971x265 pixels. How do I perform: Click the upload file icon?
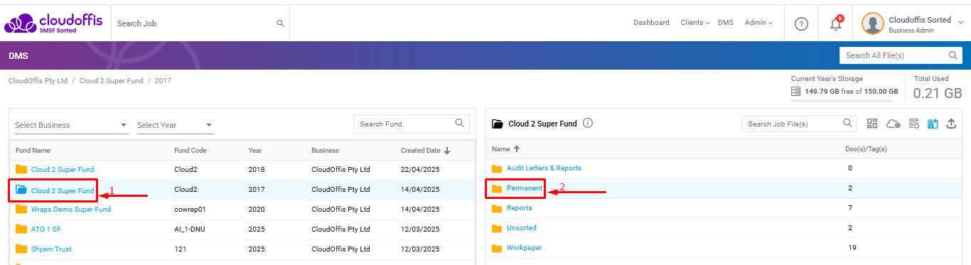click(951, 124)
